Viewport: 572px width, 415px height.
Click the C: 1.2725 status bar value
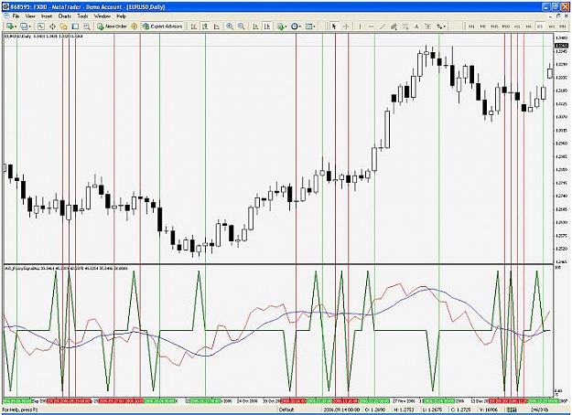(461, 410)
